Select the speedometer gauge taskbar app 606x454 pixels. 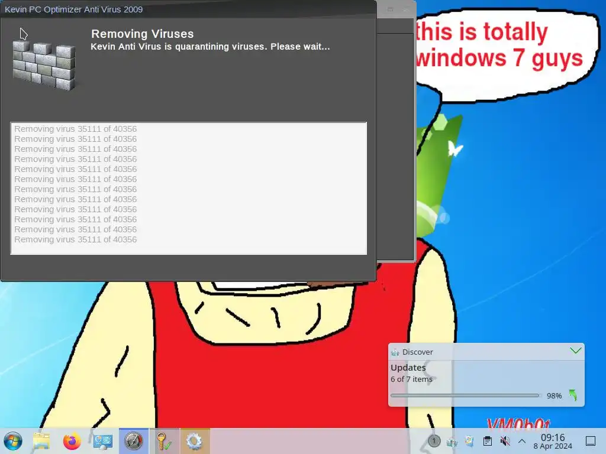[133, 441]
